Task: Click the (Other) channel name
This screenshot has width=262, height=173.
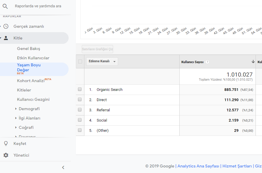Action: click(103, 131)
